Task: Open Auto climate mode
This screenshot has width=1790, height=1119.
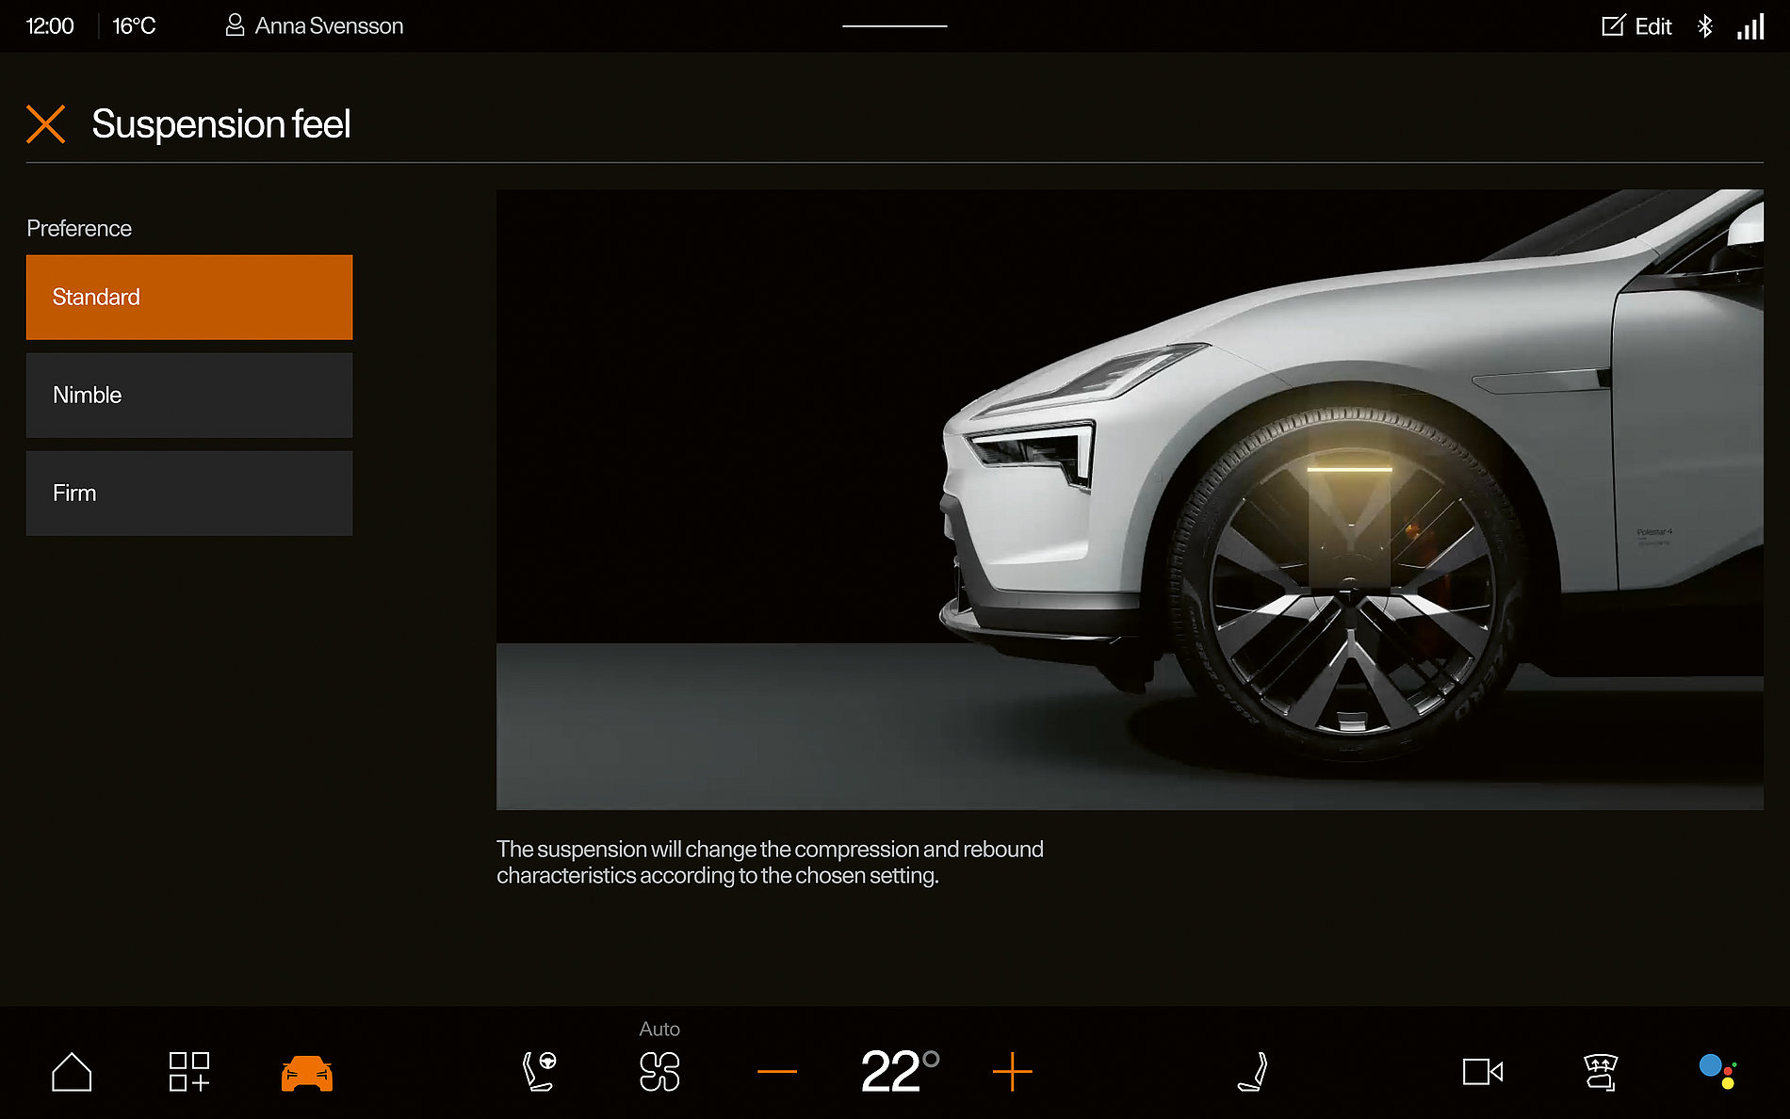Action: (659, 1029)
